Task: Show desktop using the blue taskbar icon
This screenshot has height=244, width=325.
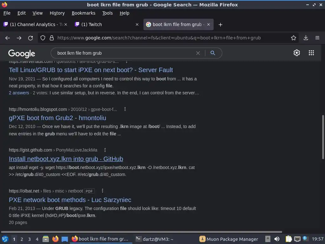Action: point(65,239)
